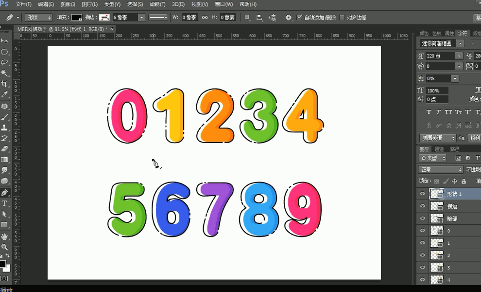Screen dimensions: 481x292
Task: Open the 美国英语 language dropdown
Action: coord(438,138)
